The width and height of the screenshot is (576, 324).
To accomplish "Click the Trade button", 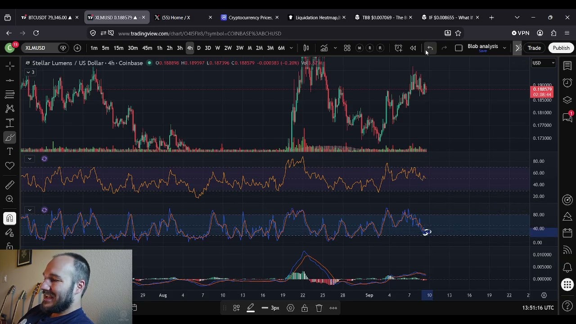I will click(534, 48).
